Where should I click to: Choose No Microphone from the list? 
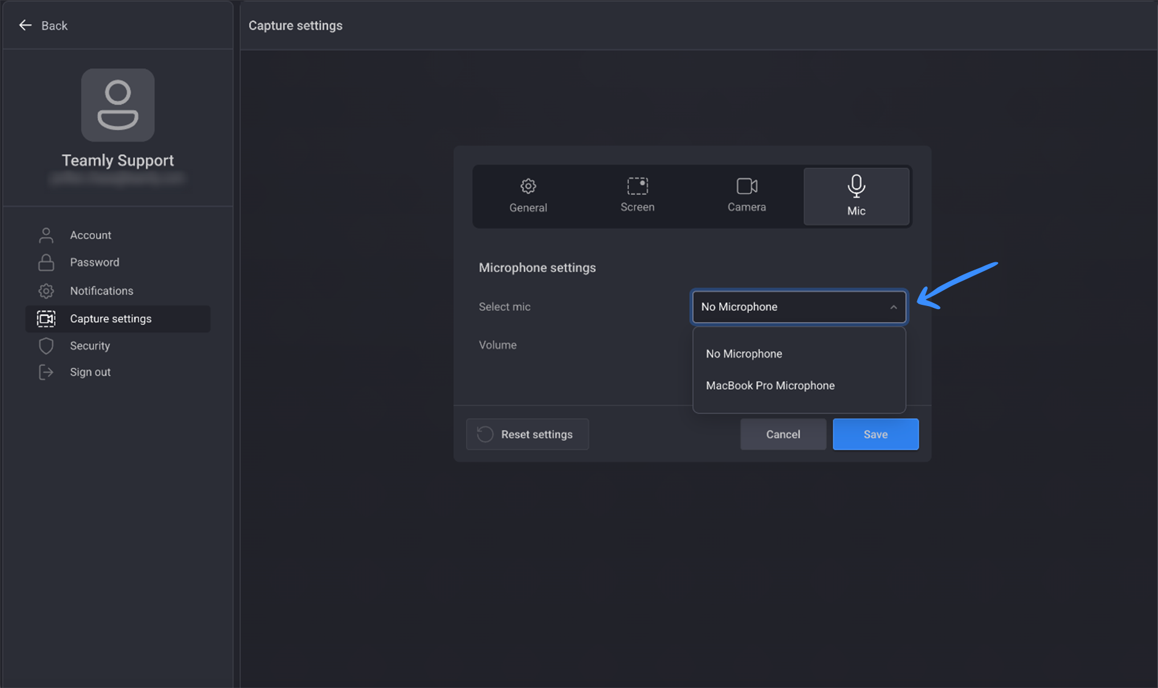799,353
